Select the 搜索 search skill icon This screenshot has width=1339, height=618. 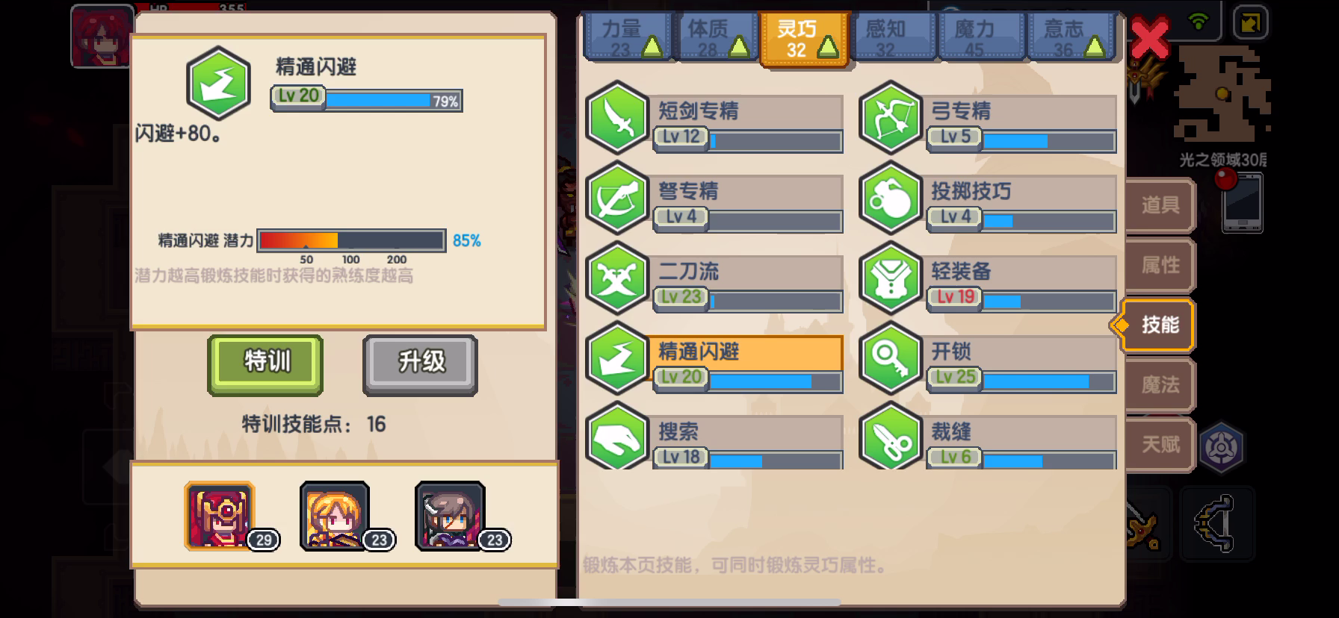[617, 436]
